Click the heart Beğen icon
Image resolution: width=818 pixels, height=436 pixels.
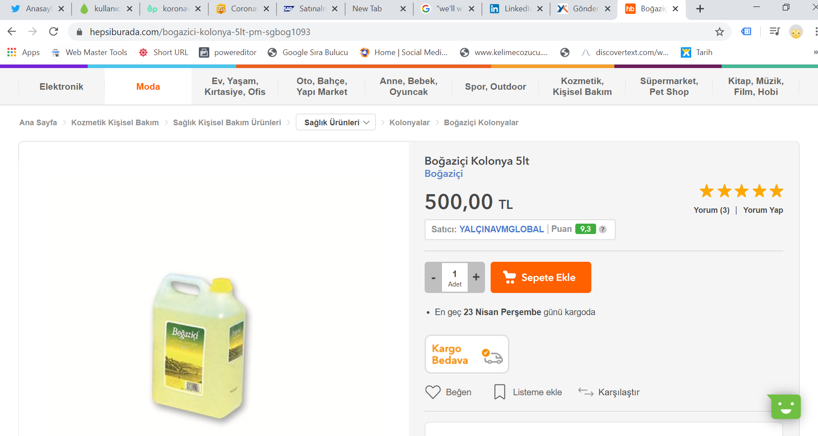(x=433, y=392)
